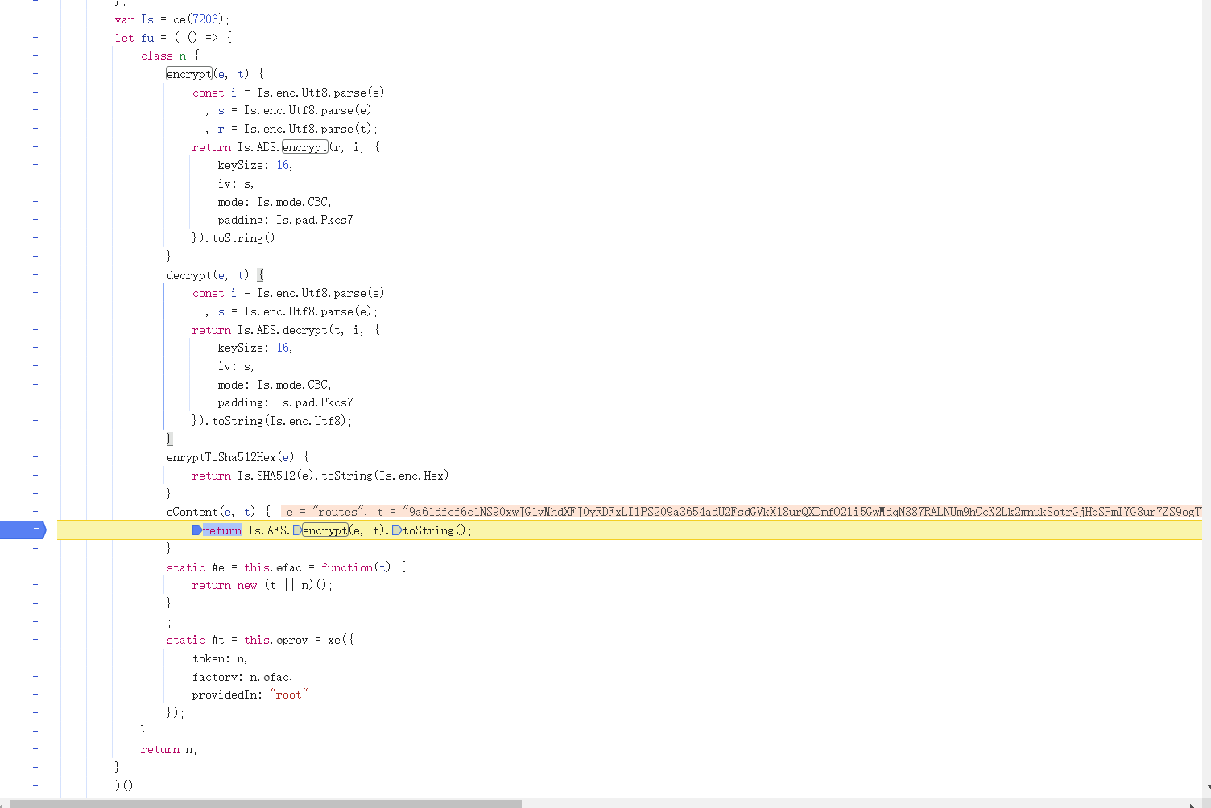Click 'static #t = this.eprov = xe({' line
Viewport: 1211px width, 808px height.
pyautogui.click(x=260, y=640)
